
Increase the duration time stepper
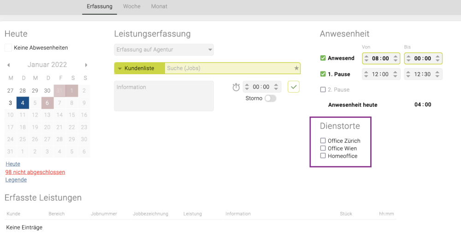coord(247,84)
